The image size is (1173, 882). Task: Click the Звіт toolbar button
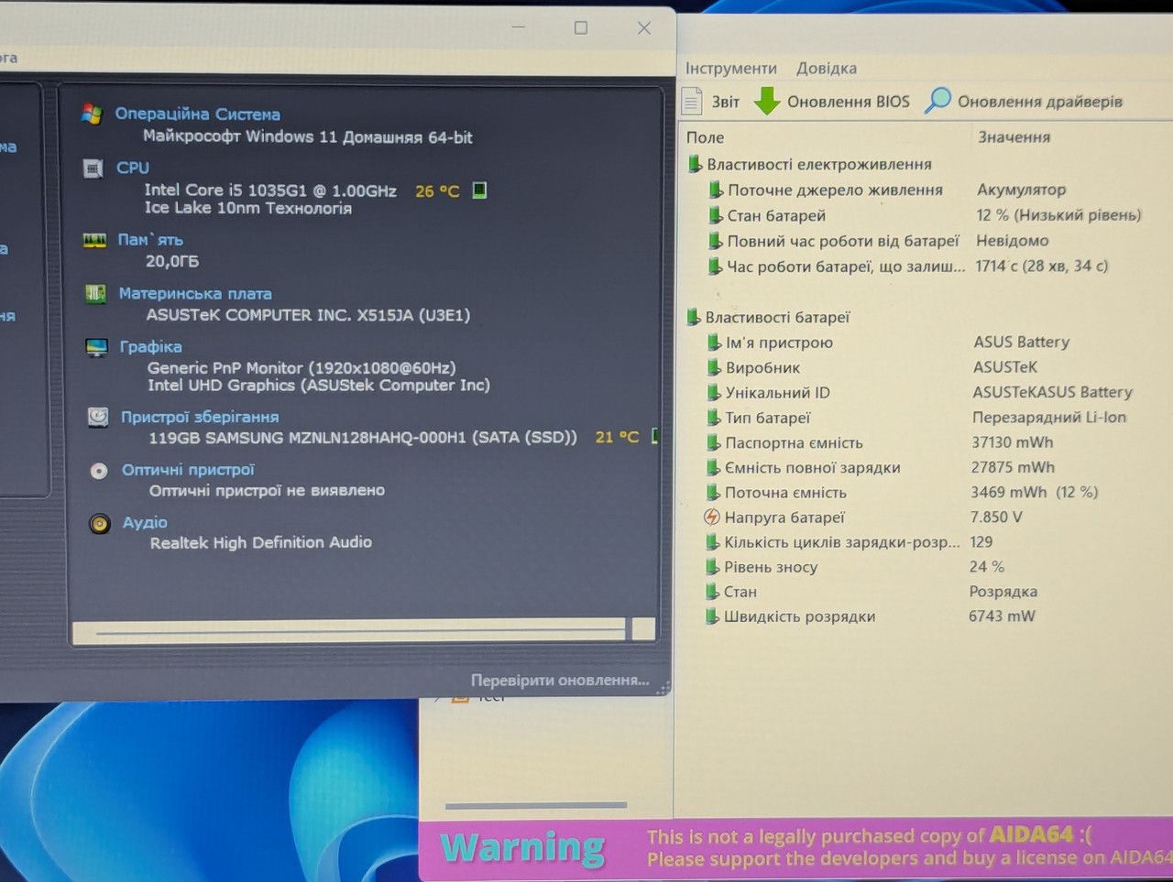tap(711, 102)
